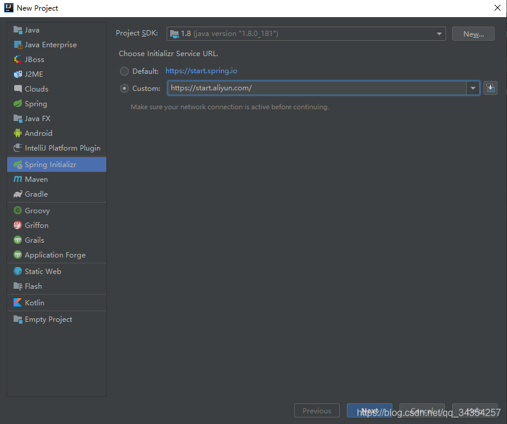Choose the Spring leaf icon
The image size is (507, 424).
click(18, 104)
